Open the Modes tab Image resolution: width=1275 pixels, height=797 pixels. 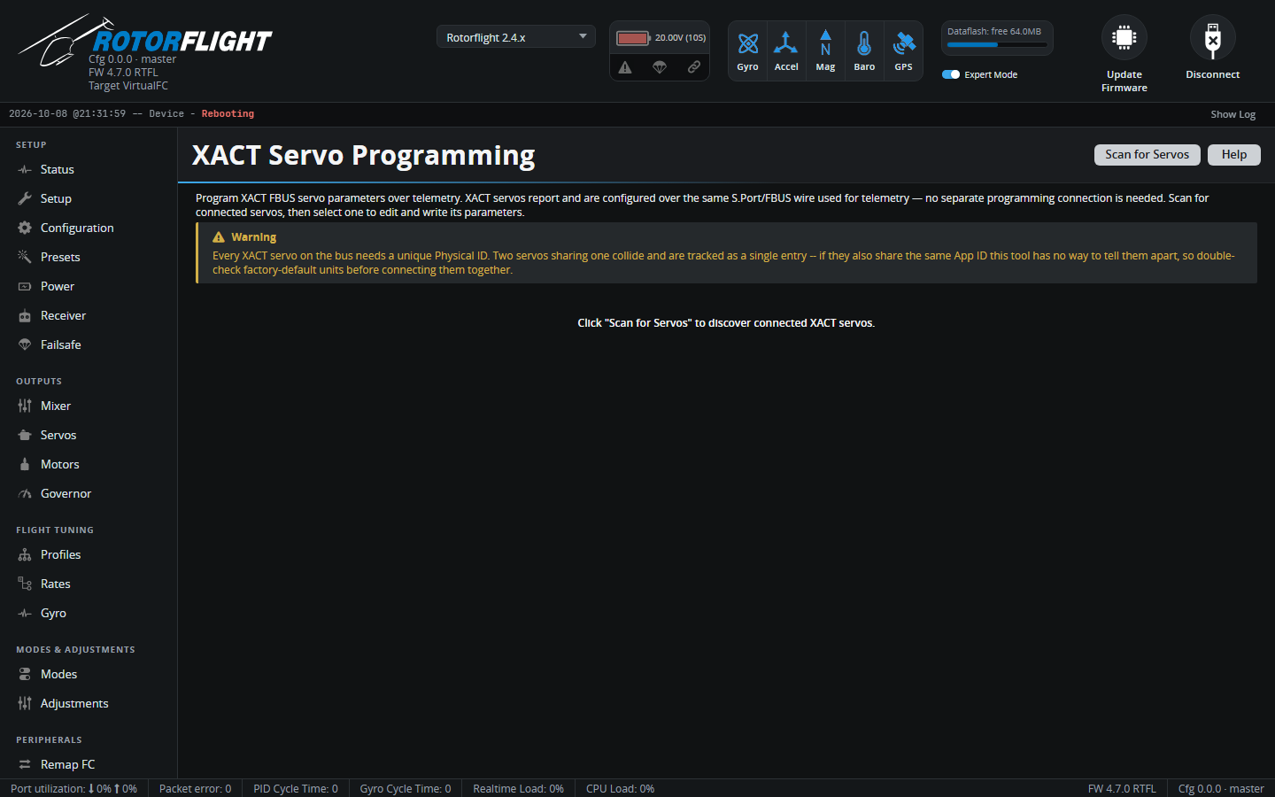click(89, 674)
